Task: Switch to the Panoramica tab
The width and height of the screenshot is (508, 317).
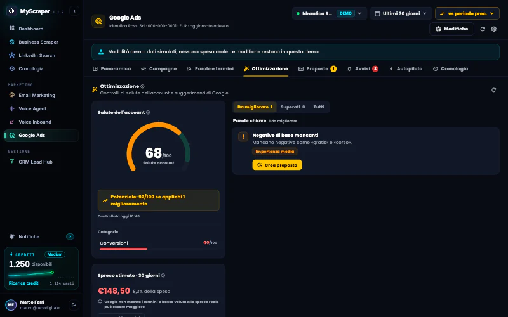Action: (x=112, y=68)
